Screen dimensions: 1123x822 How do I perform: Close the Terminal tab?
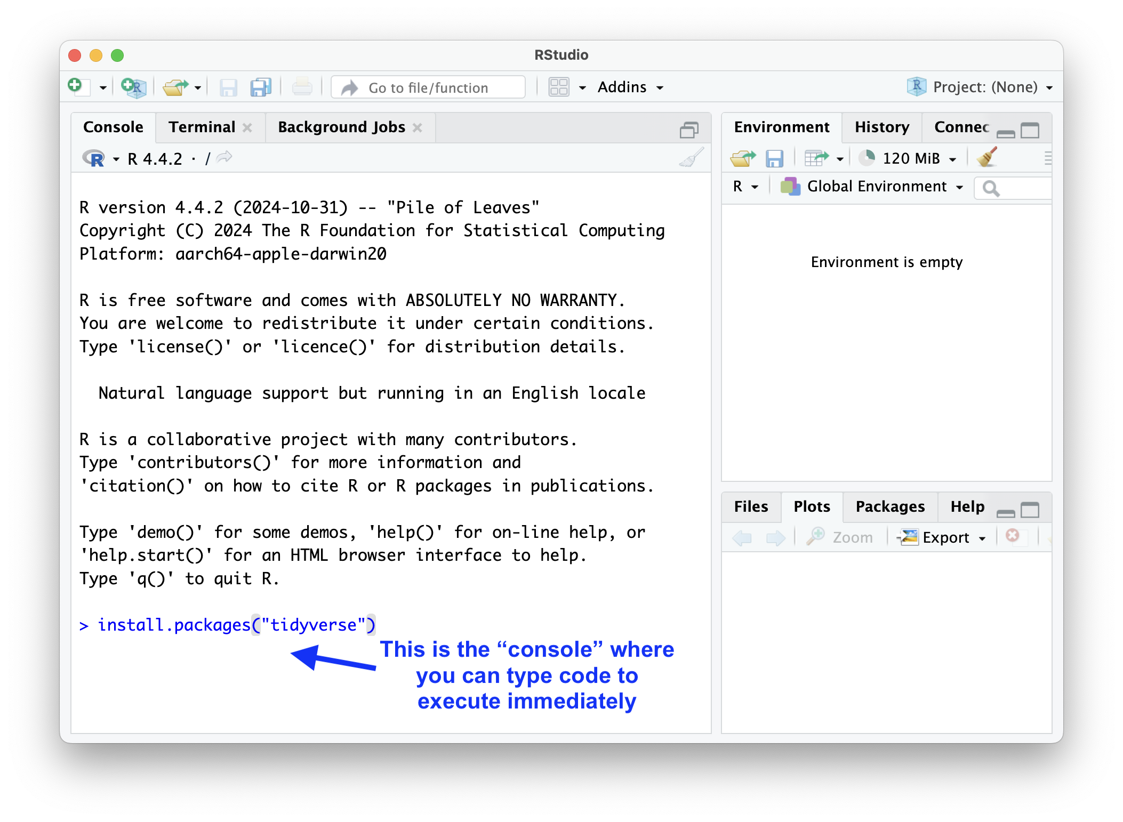click(247, 127)
